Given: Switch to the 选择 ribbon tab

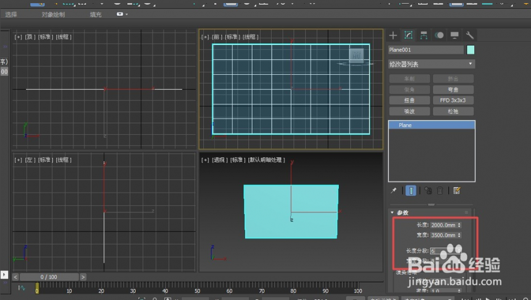Looking at the screenshot, I should [x=11, y=14].
